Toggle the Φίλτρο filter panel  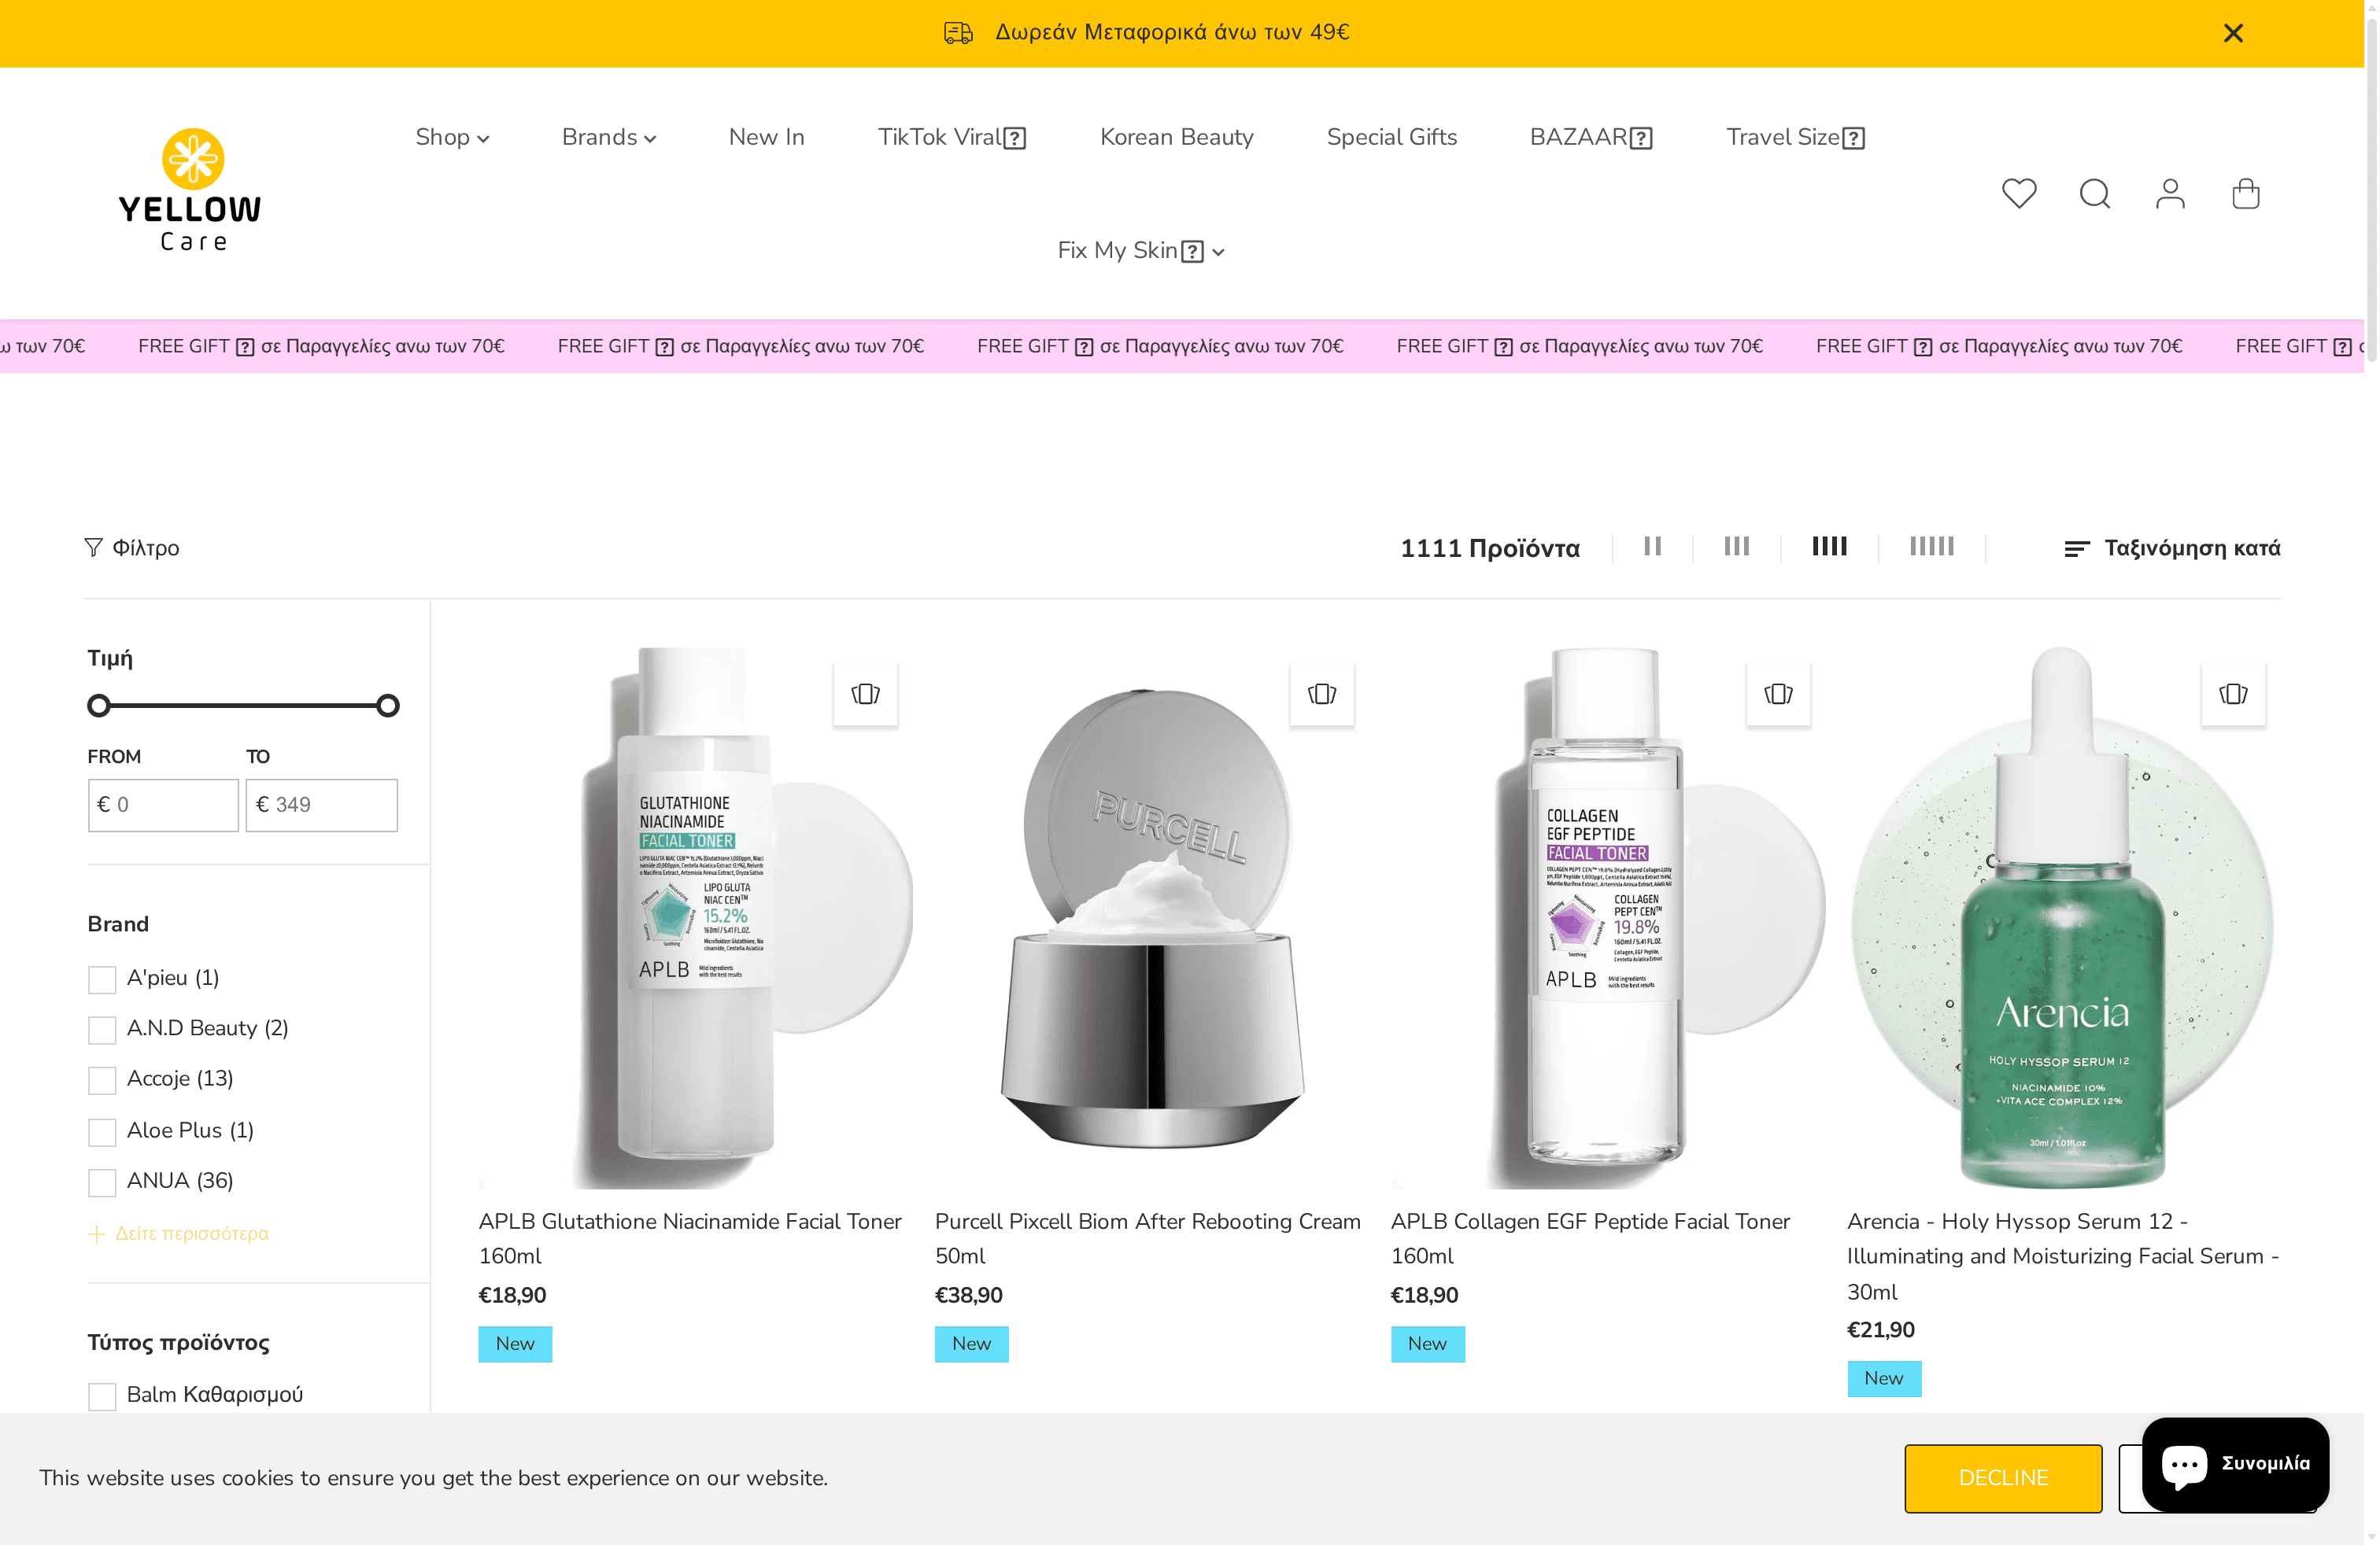(x=132, y=548)
